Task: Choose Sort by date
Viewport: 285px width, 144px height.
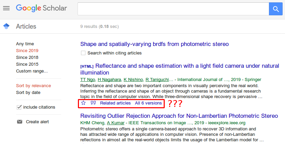Action: [28, 93]
